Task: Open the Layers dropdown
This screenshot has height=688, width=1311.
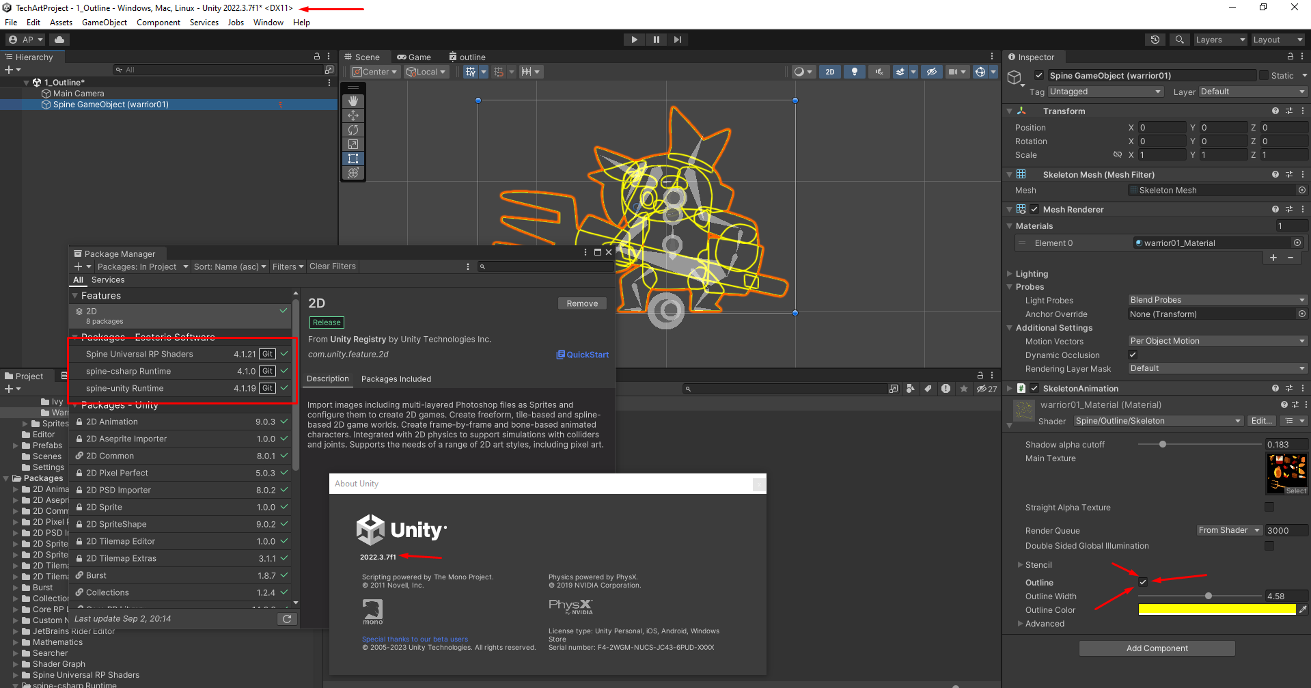Action: coord(1220,40)
